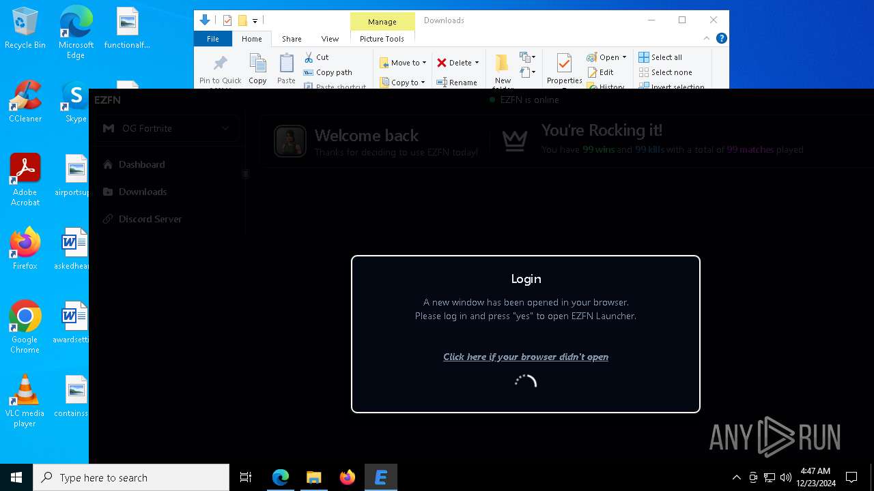Open Edge from the taskbar
874x491 pixels.
(x=281, y=477)
